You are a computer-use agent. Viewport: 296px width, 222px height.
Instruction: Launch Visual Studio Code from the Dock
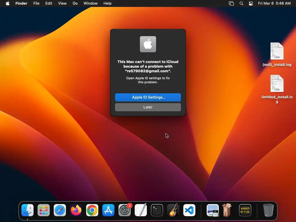point(189,210)
